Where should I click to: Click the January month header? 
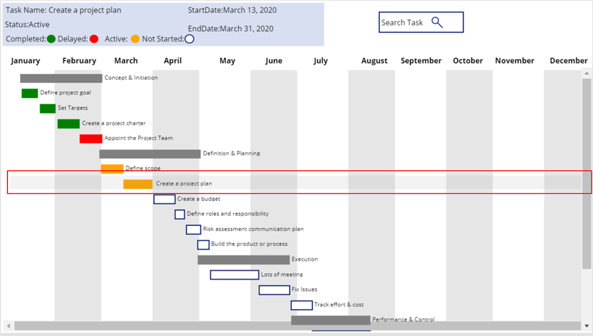click(x=25, y=61)
